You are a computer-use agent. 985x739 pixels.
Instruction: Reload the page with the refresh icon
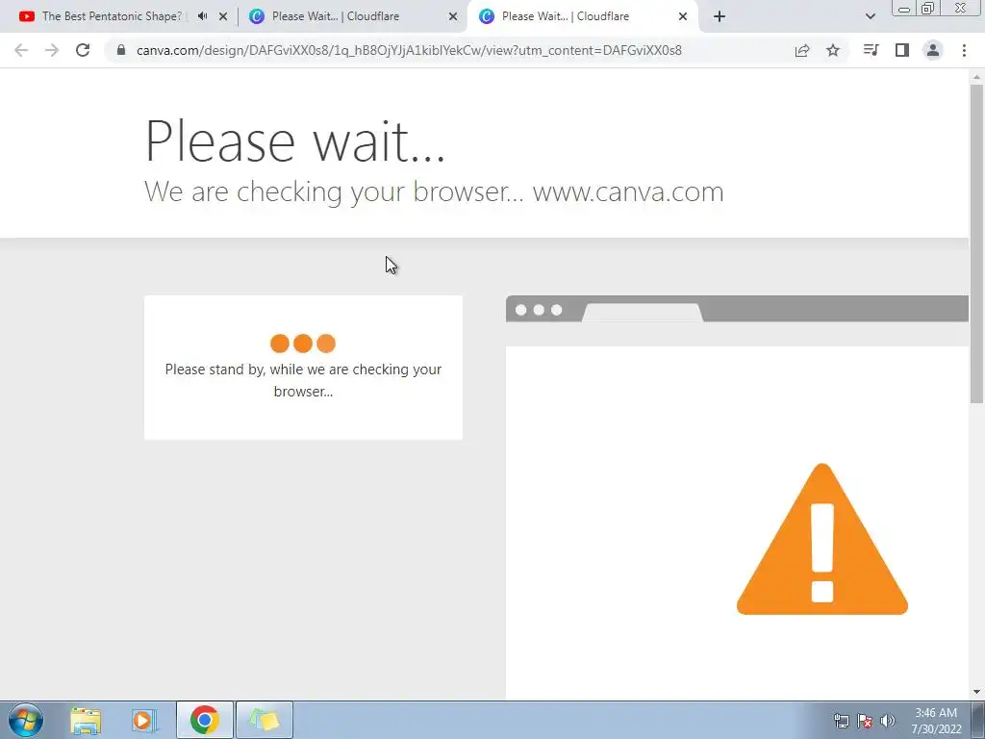(x=83, y=50)
